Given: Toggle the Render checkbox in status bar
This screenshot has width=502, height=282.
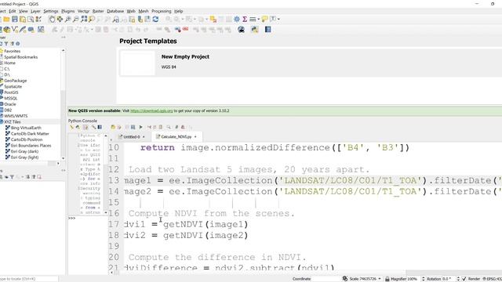Looking at the screenshot, I should tap(464, 279).
